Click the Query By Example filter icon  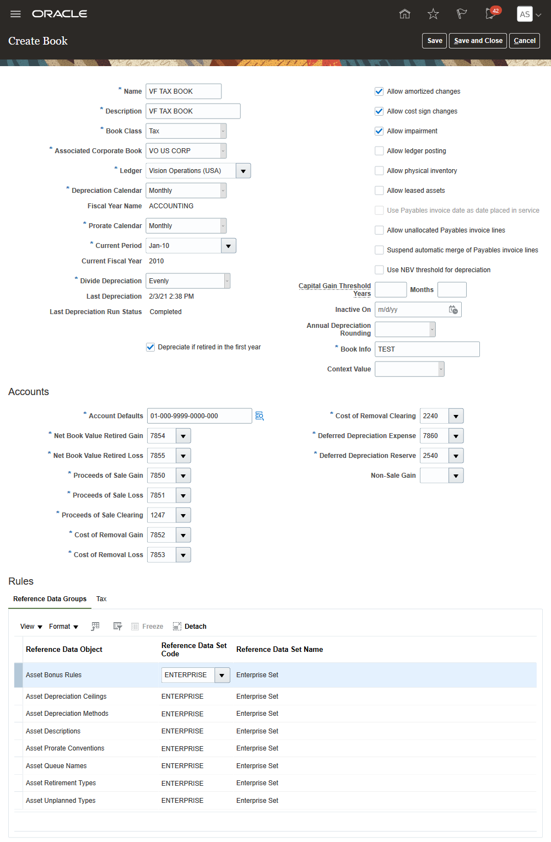point(117,627)
